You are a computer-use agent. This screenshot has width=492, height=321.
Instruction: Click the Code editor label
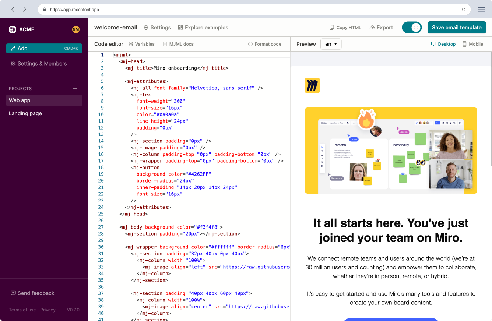109,44
